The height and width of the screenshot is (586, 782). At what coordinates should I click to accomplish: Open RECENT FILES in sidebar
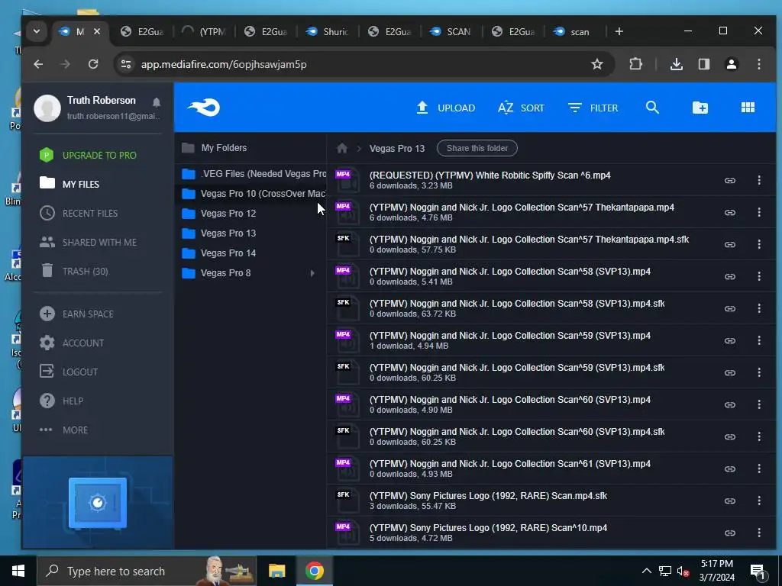point(79,214)
